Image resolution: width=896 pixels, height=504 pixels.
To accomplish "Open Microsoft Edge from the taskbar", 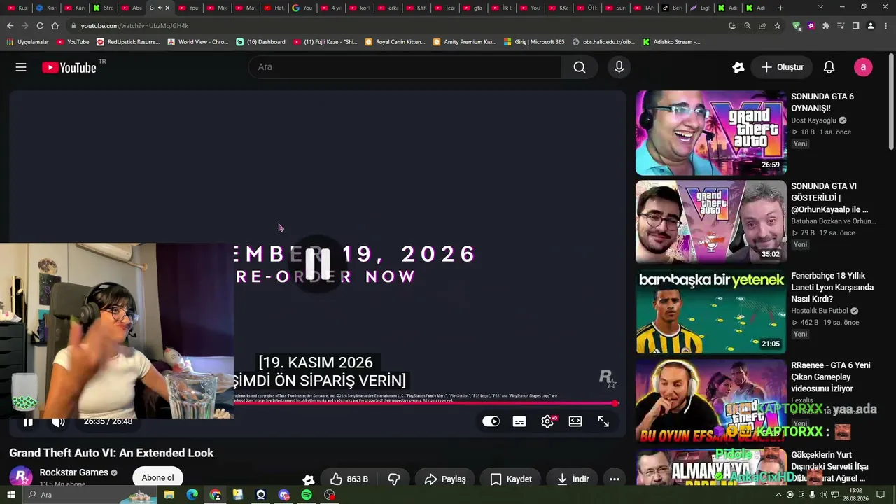I will click(192, 495).
